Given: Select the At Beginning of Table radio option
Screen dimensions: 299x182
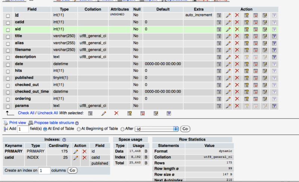Looking at the screenshot, I should point(78,129).
